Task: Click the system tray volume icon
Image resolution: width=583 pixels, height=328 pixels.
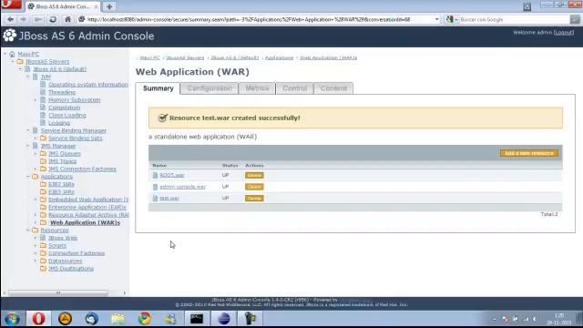Action: tap(535, 319)
